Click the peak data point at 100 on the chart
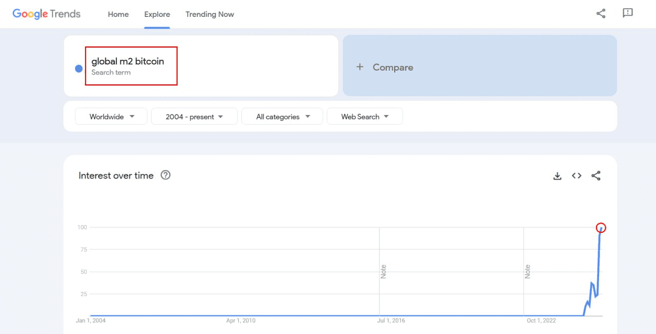656x334 pixels. (601, 228)
